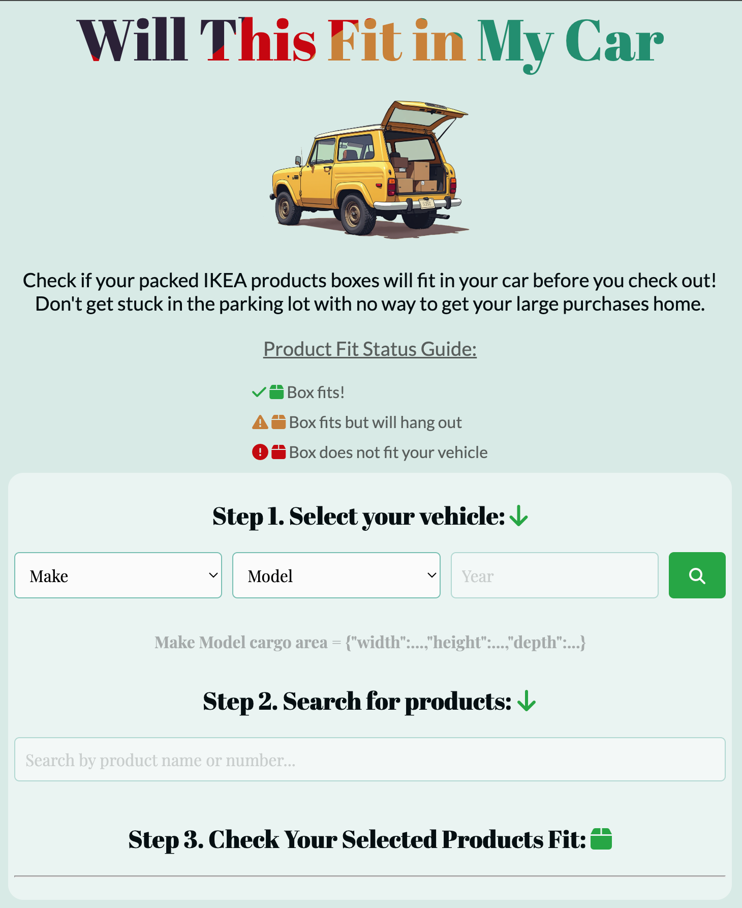The height and width of the screenshot is (908, 742).
Task: Click the green box icon after Step 3 heading
Action: [601, 839]
